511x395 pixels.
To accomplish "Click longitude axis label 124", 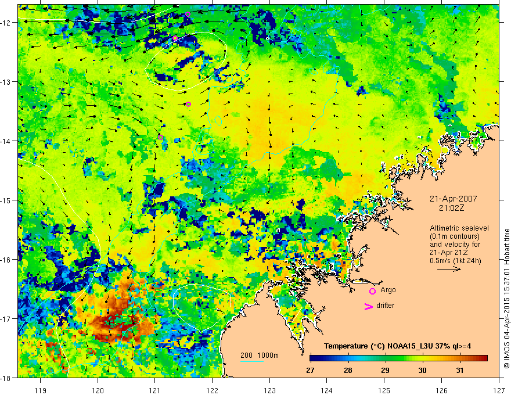I will [327, 390].
